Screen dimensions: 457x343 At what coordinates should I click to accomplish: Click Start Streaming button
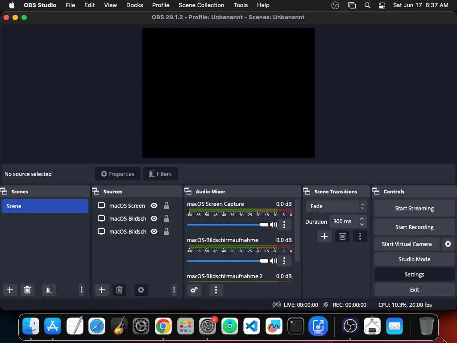click(414, 208)
